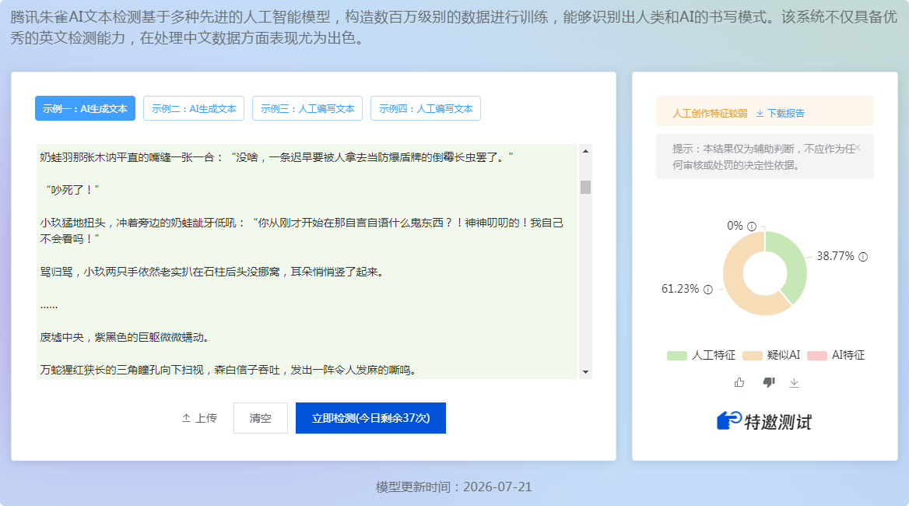Switch to 示例三：人工编写文本
This screenshot has width=909, height=506.
[307, 108]
